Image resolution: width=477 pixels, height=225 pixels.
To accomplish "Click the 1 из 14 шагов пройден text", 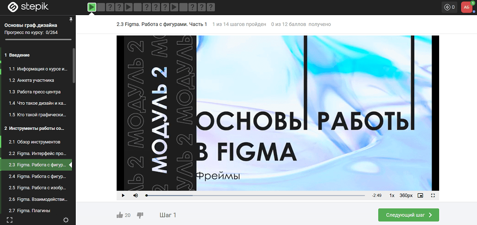I will (239, 24).
